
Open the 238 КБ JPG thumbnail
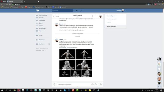coord(84,54)
